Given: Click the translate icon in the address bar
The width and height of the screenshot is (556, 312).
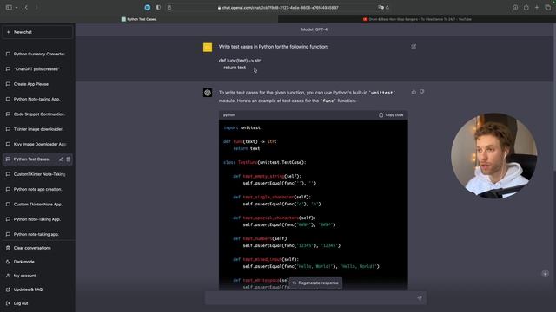Looking at the screenshot, I should (381, 8).
